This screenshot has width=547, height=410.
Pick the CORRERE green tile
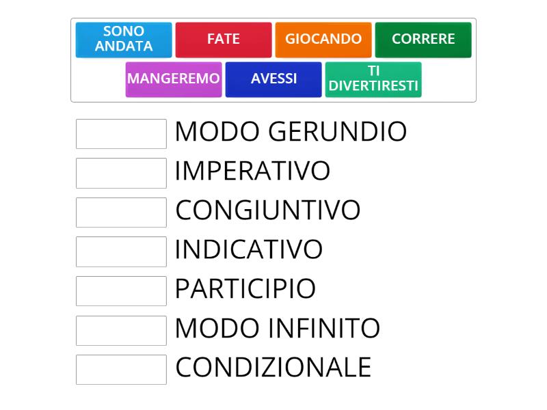(x=423, y=40)
